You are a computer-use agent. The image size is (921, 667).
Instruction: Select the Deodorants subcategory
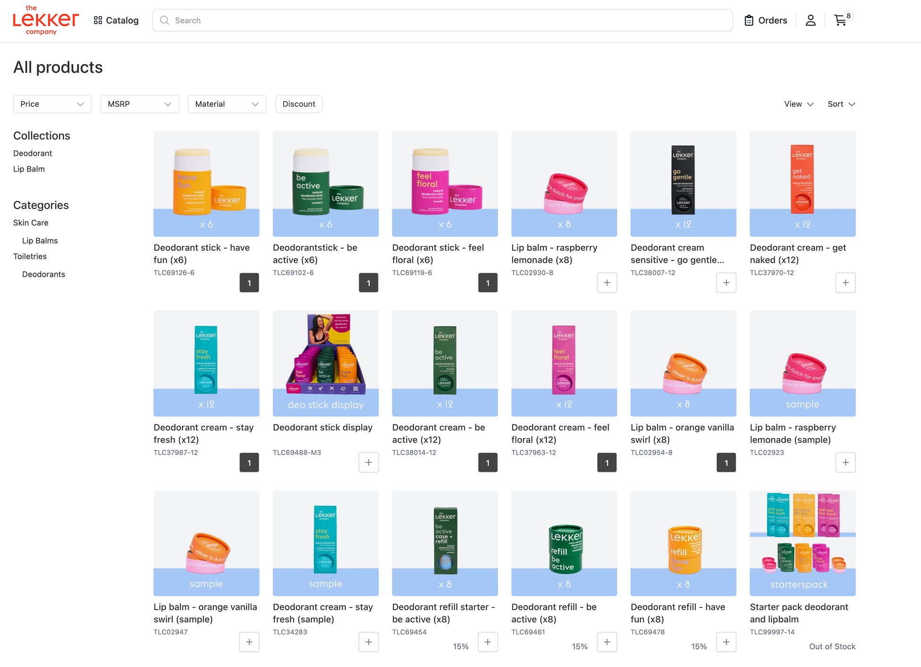43,274
